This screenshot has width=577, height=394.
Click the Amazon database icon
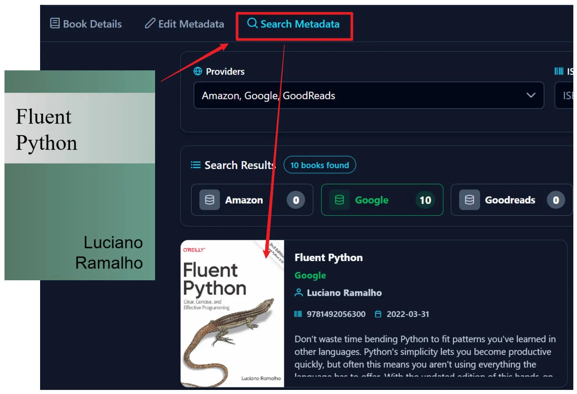[x=210, y=200]
